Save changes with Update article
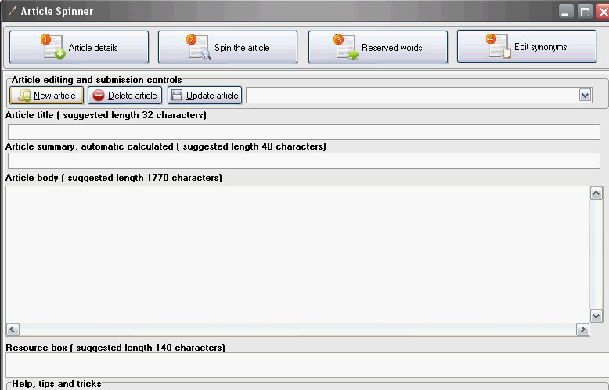609x390 pixels. pyautogui.click(x=204, y=96)
